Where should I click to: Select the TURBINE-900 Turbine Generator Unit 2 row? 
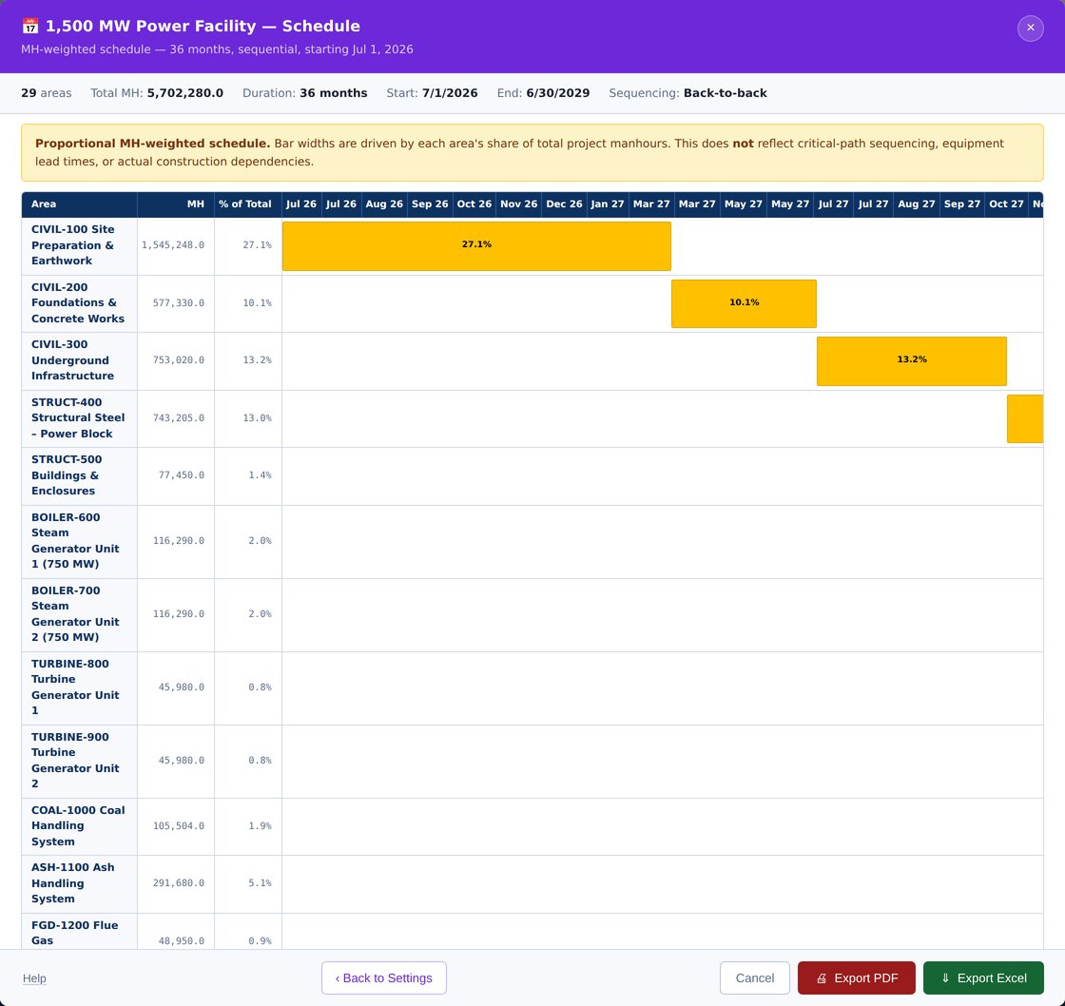pyautogui.click(x=532, y=761)
